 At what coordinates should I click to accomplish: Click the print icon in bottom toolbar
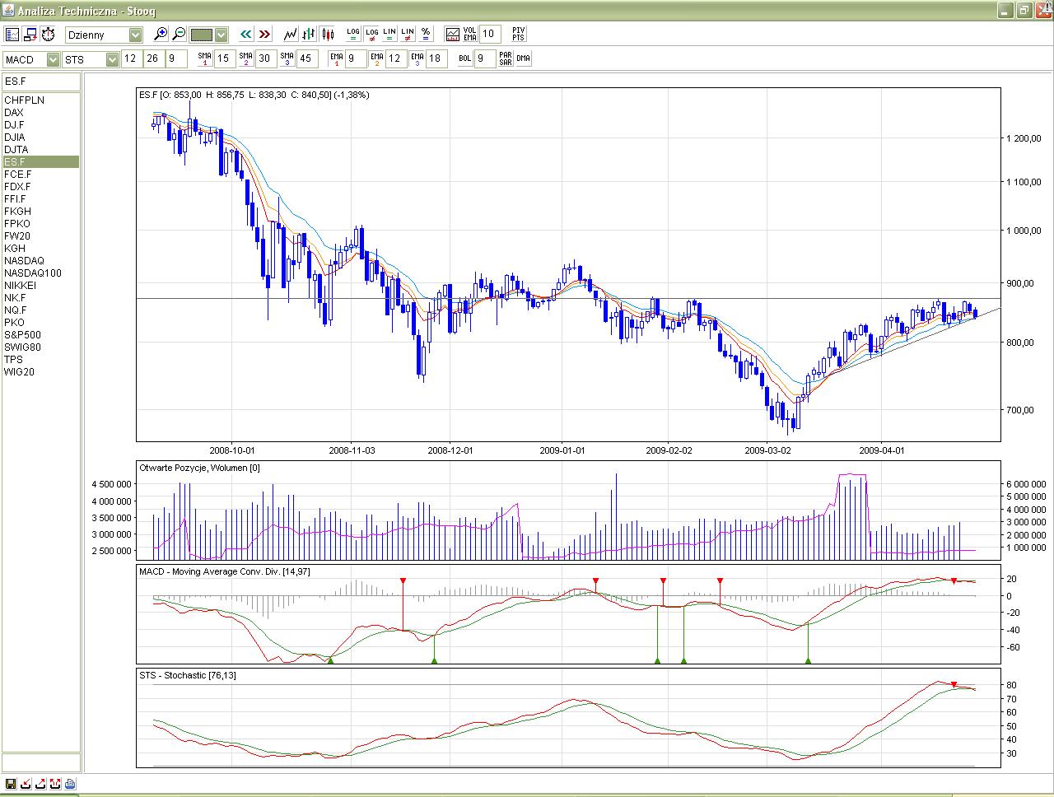[x=70, y=784]
